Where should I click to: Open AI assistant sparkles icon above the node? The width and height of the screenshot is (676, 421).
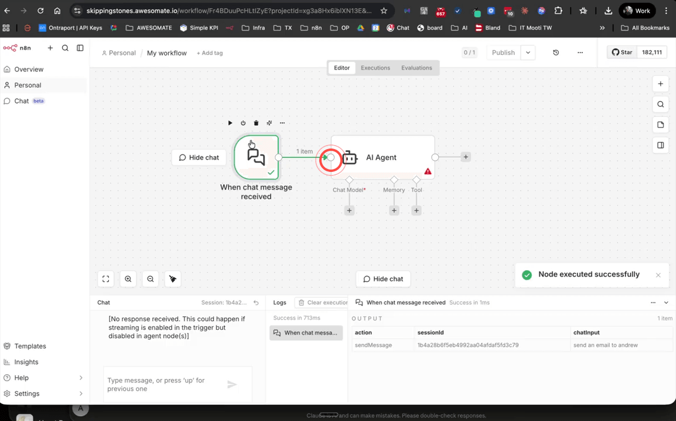point(269,123)
